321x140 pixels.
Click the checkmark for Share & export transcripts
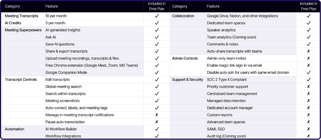click(x=157, y=51)
